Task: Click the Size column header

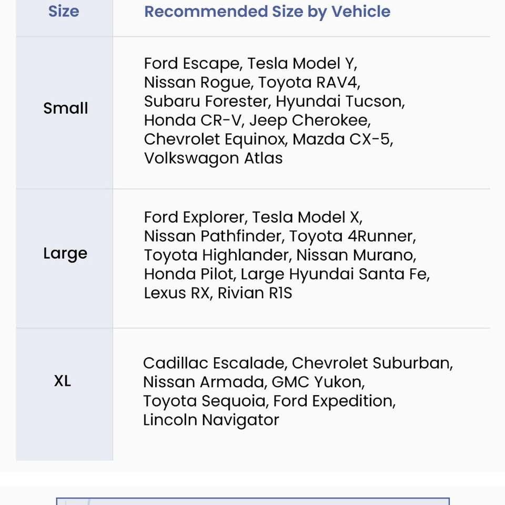Action: 64,11
